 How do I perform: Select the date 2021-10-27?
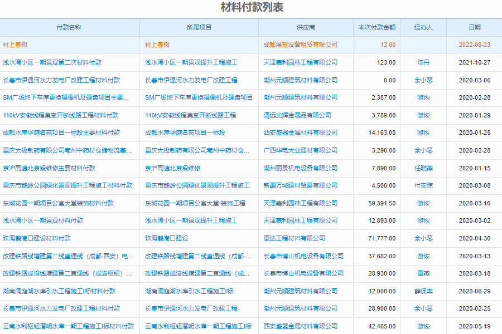pos(475,62)
